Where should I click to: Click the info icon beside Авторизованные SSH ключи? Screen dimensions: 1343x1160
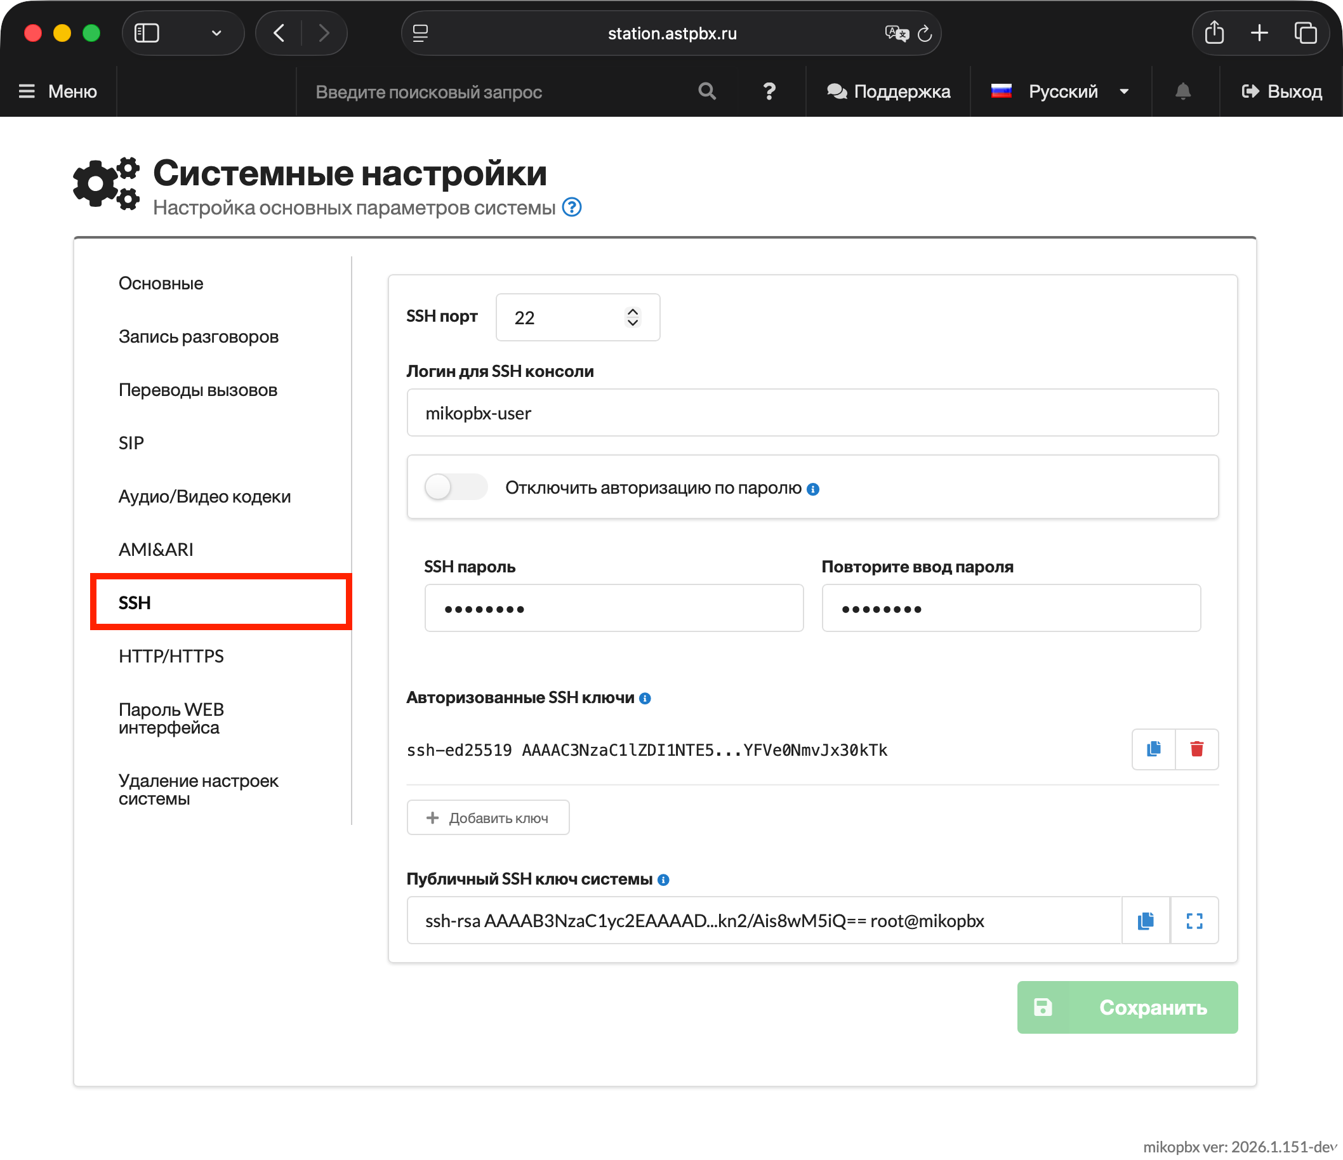645,699
